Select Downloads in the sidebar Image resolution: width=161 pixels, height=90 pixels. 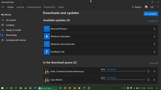11,35
